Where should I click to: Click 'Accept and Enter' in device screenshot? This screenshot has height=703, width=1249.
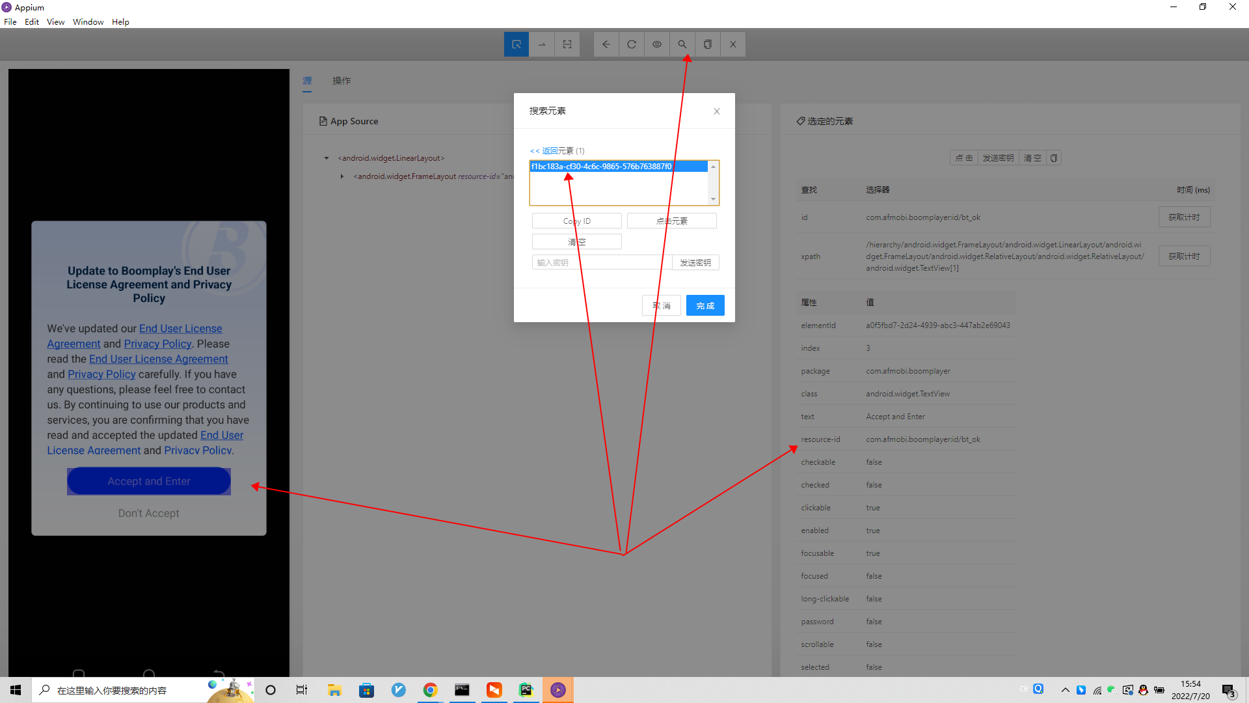149,481
